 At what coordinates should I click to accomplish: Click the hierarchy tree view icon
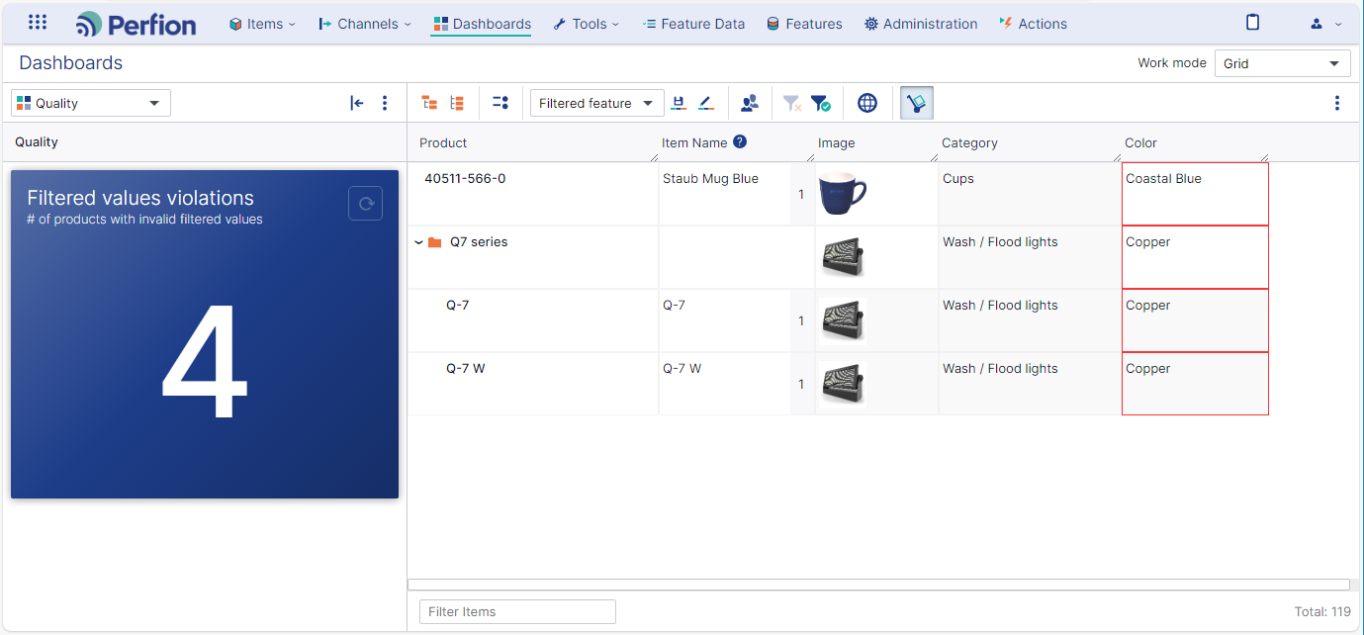(x=429, y=103)
